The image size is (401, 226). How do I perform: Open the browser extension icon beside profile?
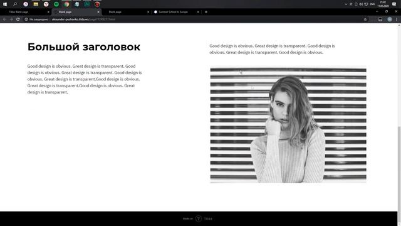click(x=380, y=19)
